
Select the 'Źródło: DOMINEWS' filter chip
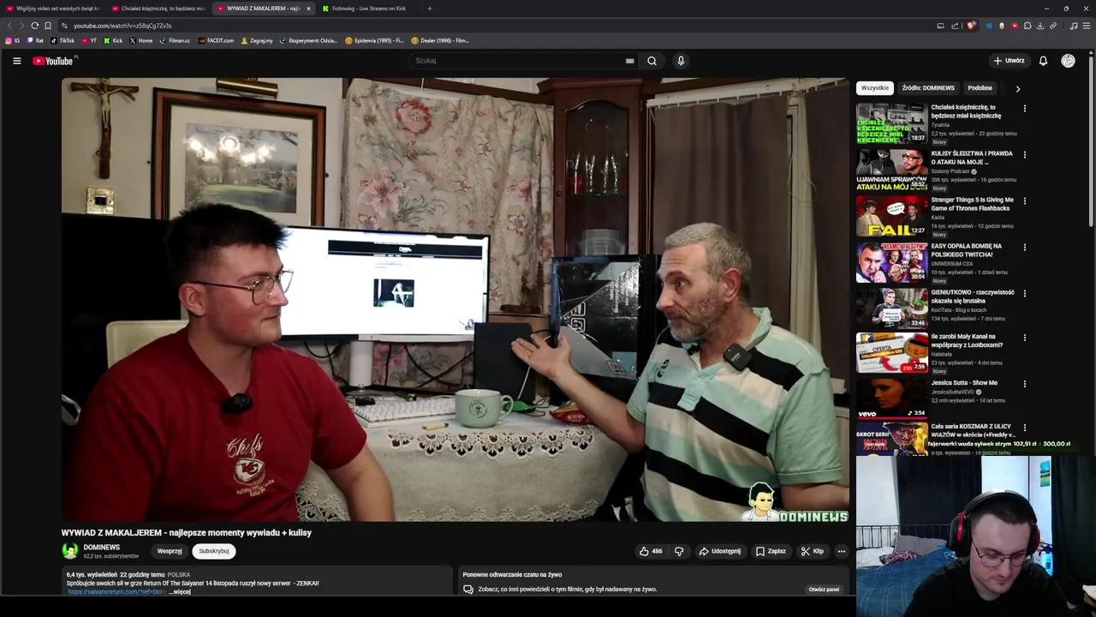pyautogui.click(x=928, y=87)
